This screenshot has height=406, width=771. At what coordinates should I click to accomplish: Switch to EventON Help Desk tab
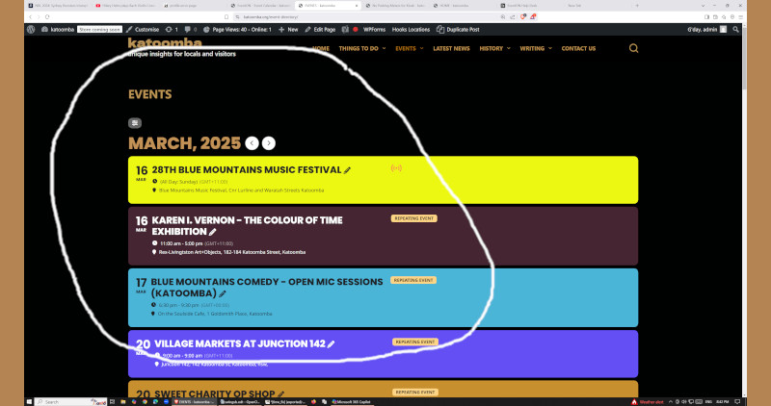point(530,6)
